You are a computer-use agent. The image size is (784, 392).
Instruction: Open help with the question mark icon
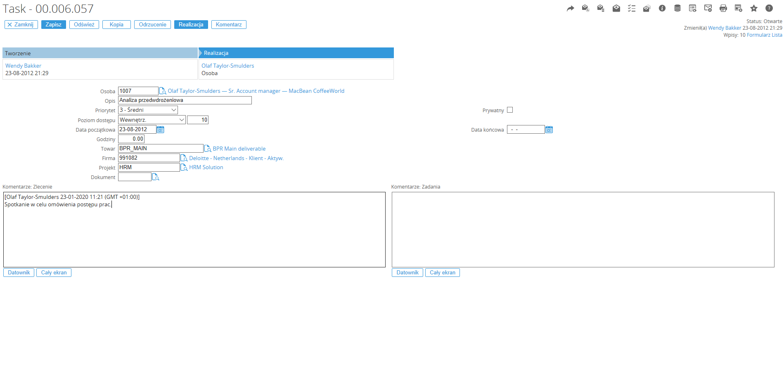(x=769, y=8)
